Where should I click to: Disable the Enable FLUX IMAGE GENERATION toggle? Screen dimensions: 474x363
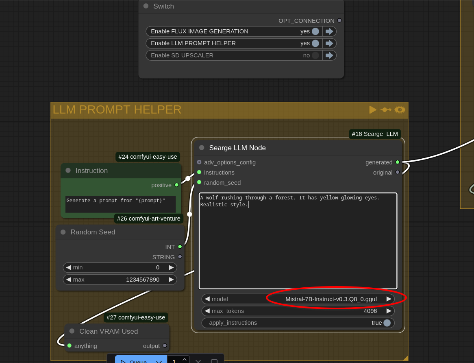315,31
